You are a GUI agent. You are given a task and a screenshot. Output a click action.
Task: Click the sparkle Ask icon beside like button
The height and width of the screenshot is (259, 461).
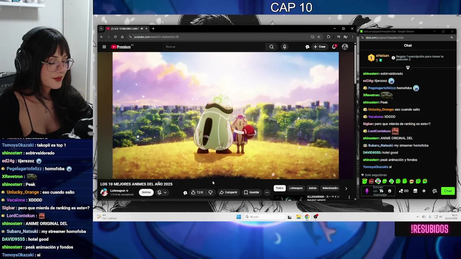tap(185, 192)
